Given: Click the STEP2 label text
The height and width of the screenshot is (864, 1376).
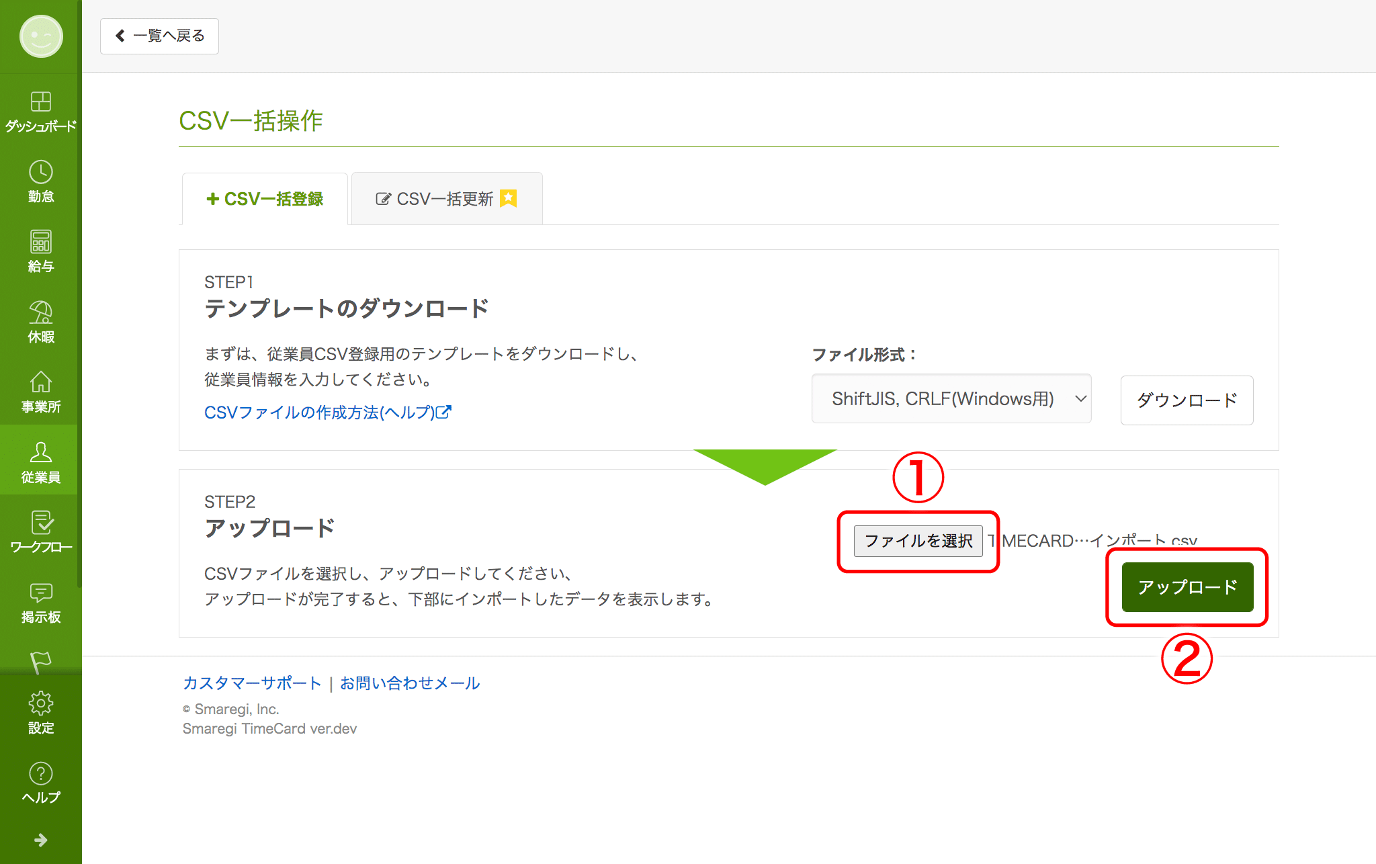Looking at the screenshot, I should coord(230,502).
